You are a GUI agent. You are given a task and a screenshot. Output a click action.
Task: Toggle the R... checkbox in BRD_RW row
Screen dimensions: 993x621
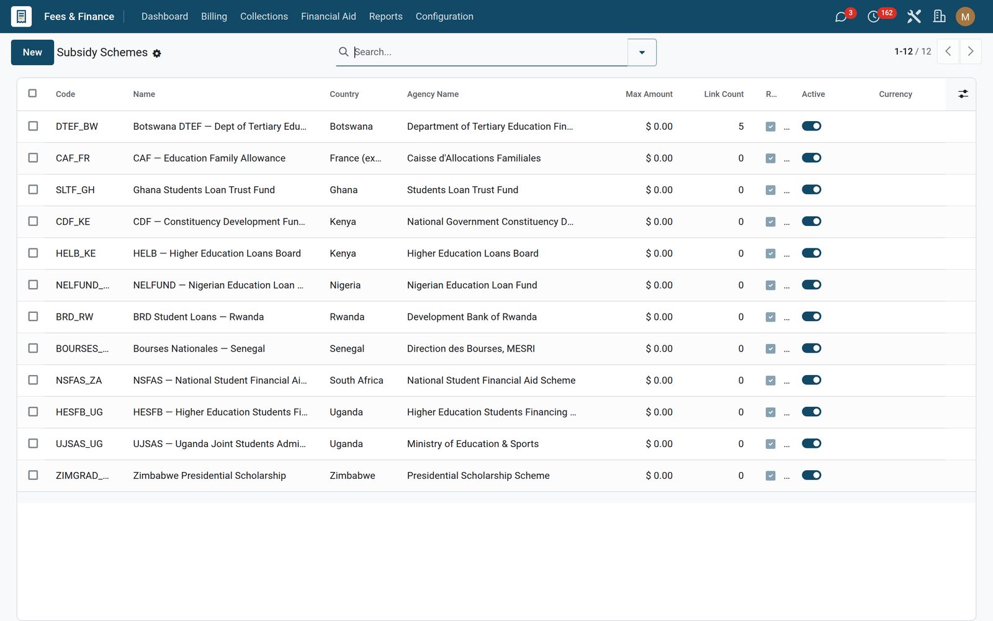[x=770, y=317]
